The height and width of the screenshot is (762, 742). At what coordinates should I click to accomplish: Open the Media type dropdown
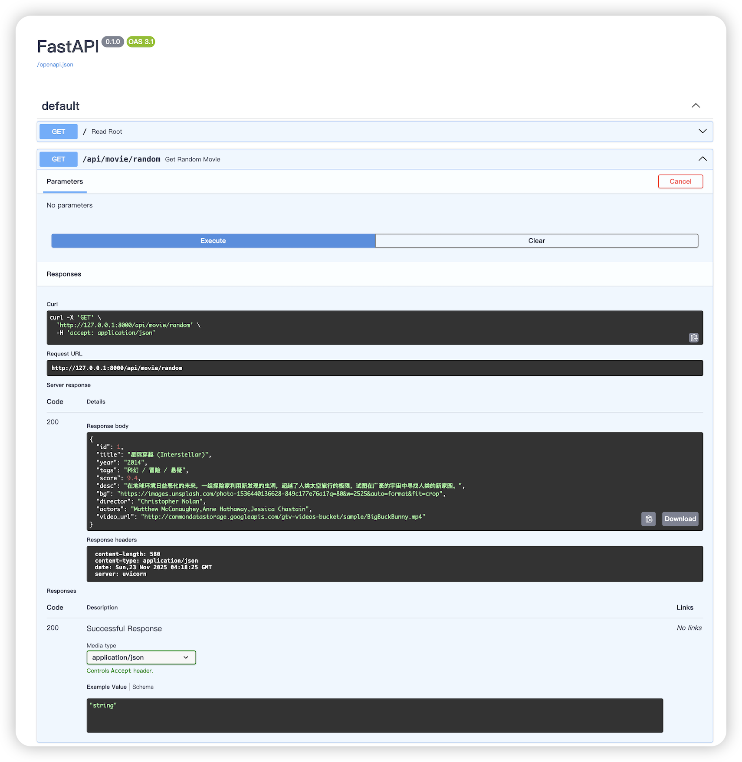point(141,657)
